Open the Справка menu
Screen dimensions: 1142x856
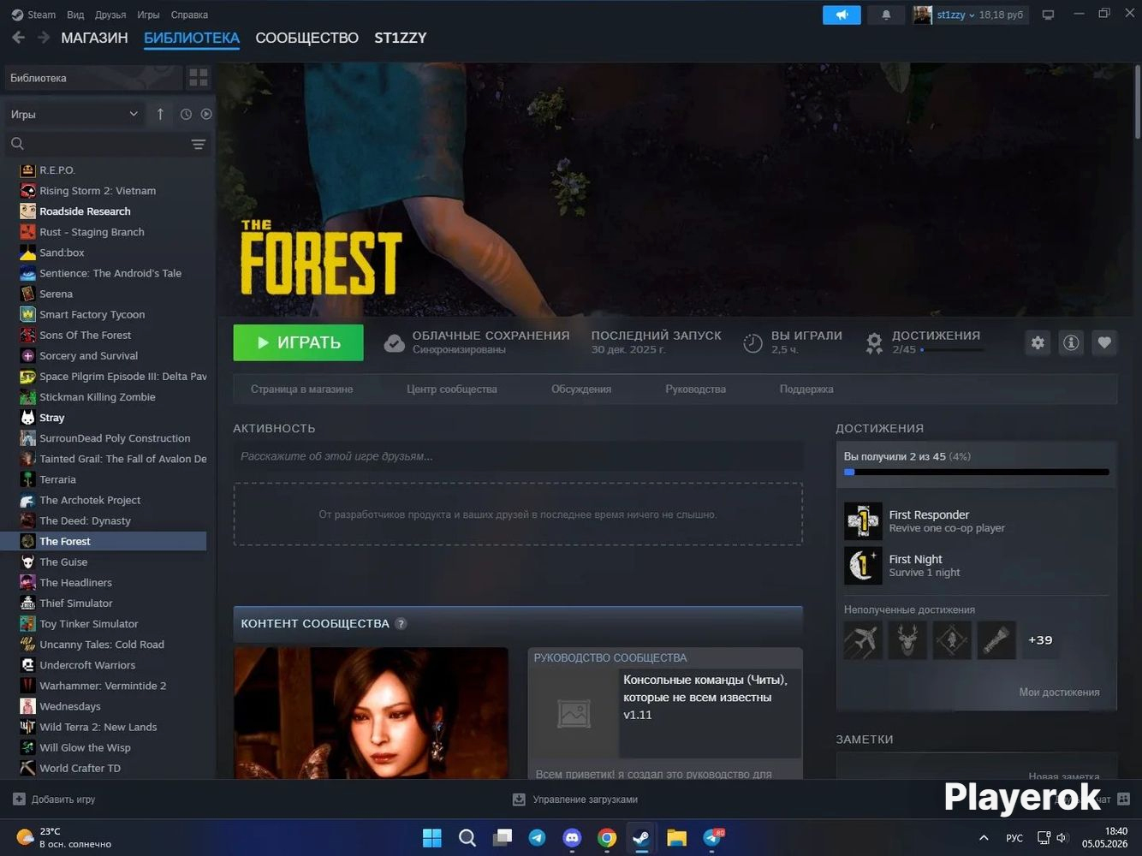click(x=189, y=15)
